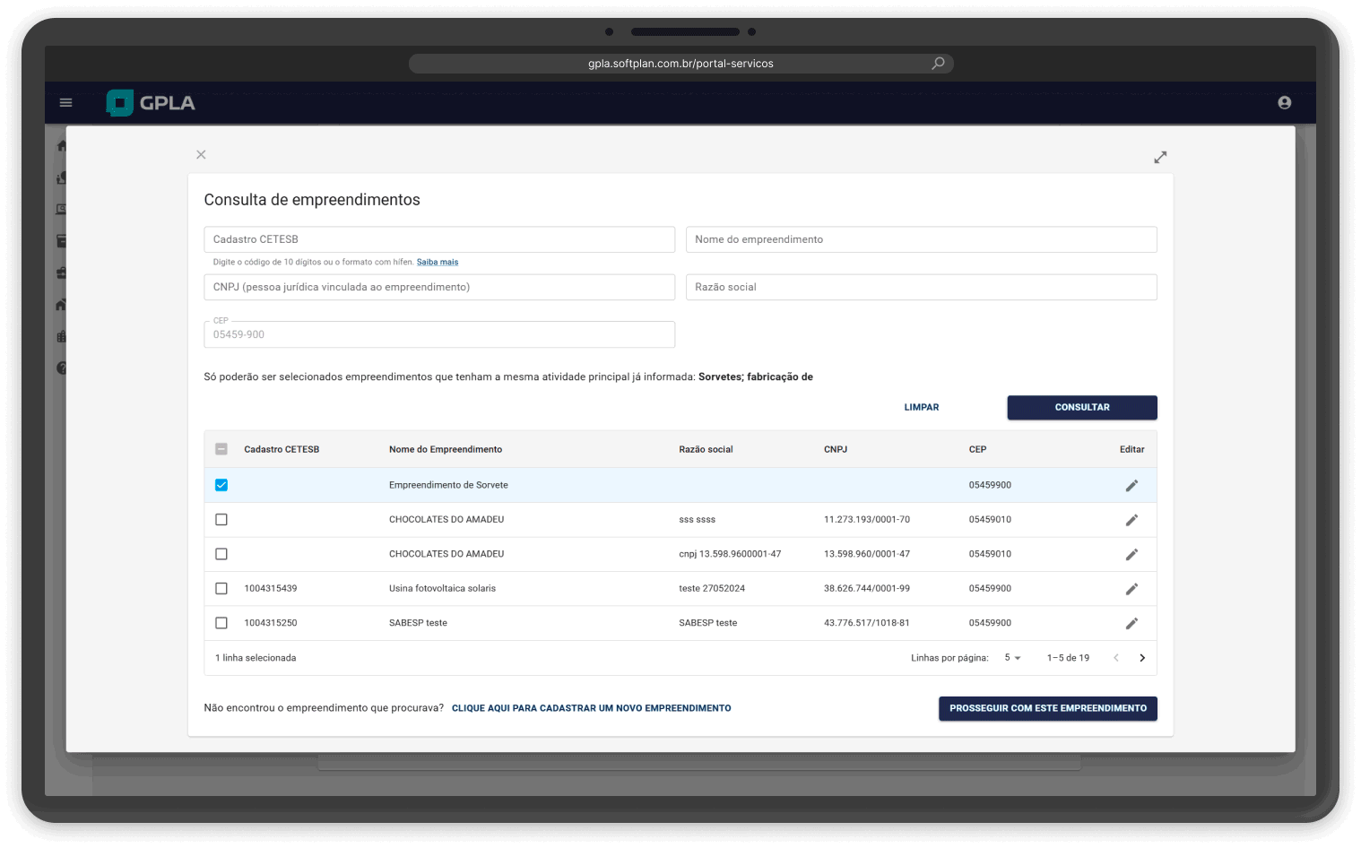Select the SABESP teste row checkbox
Image resolution: width=1361 pixels, height=848 pixels.
click(x=221, y=622)
